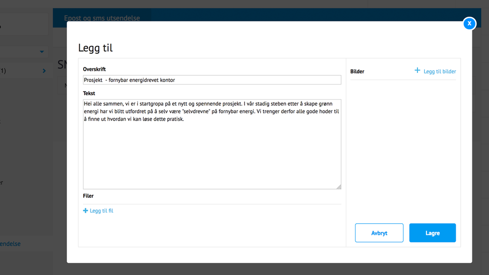Open the dropdown arrow in background sidebar
This screenshot has height=275, width=489.
point(42,52)
